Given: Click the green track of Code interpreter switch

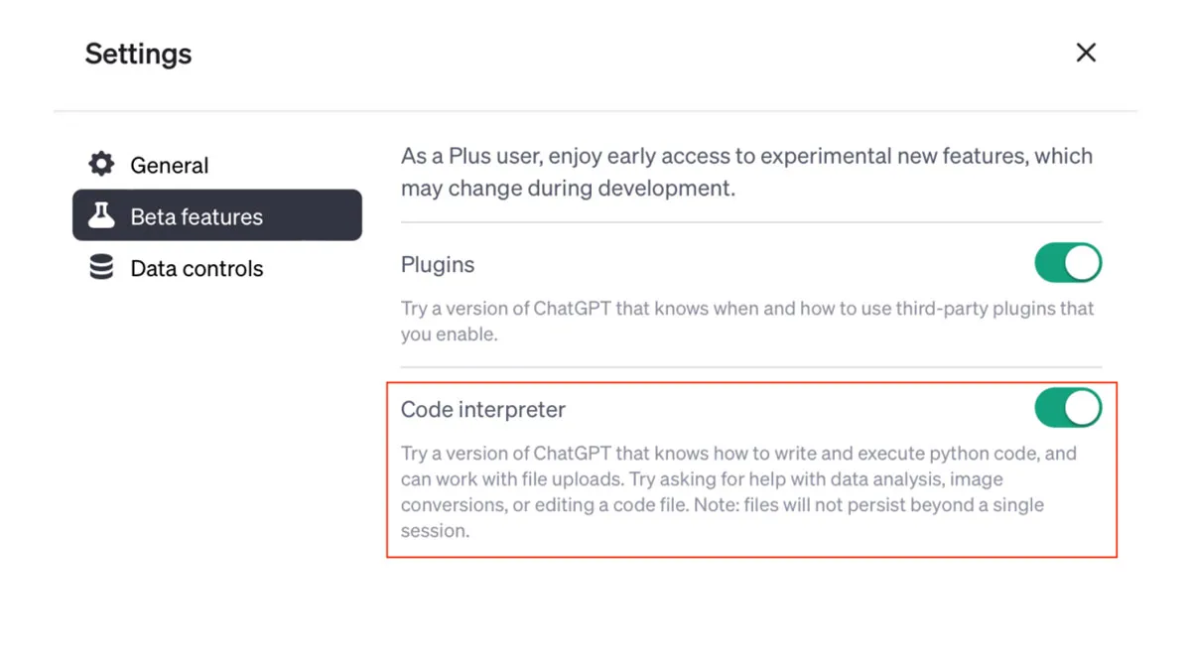Looking at the screenshot, I should (1050, 408).
